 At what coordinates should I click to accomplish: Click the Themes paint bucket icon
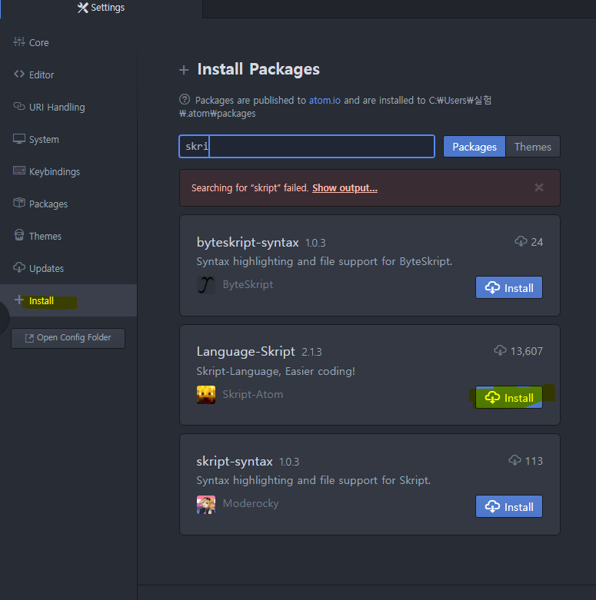point(18,234)
